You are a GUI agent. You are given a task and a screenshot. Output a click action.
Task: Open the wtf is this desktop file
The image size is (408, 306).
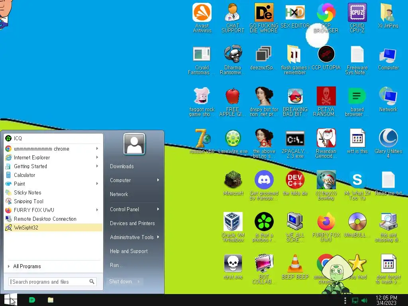click(x=357, y=141)
